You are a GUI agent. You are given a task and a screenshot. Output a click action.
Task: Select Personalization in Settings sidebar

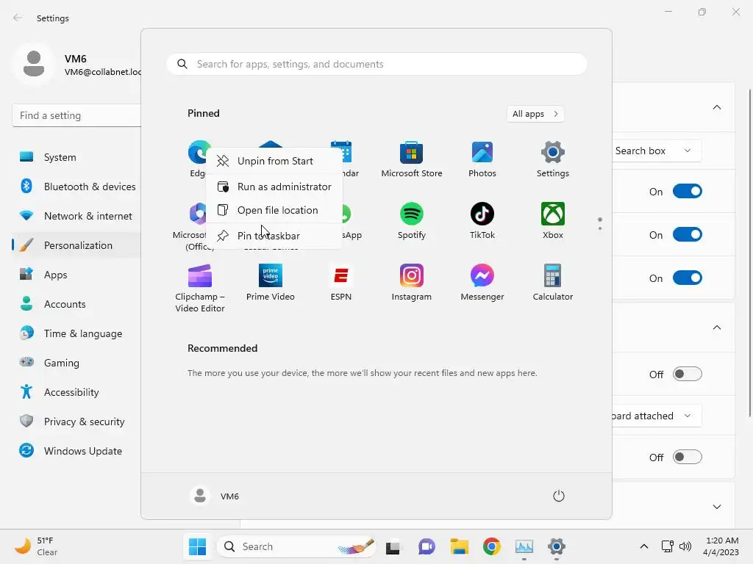pyautogui.click(x=76, y=245)
